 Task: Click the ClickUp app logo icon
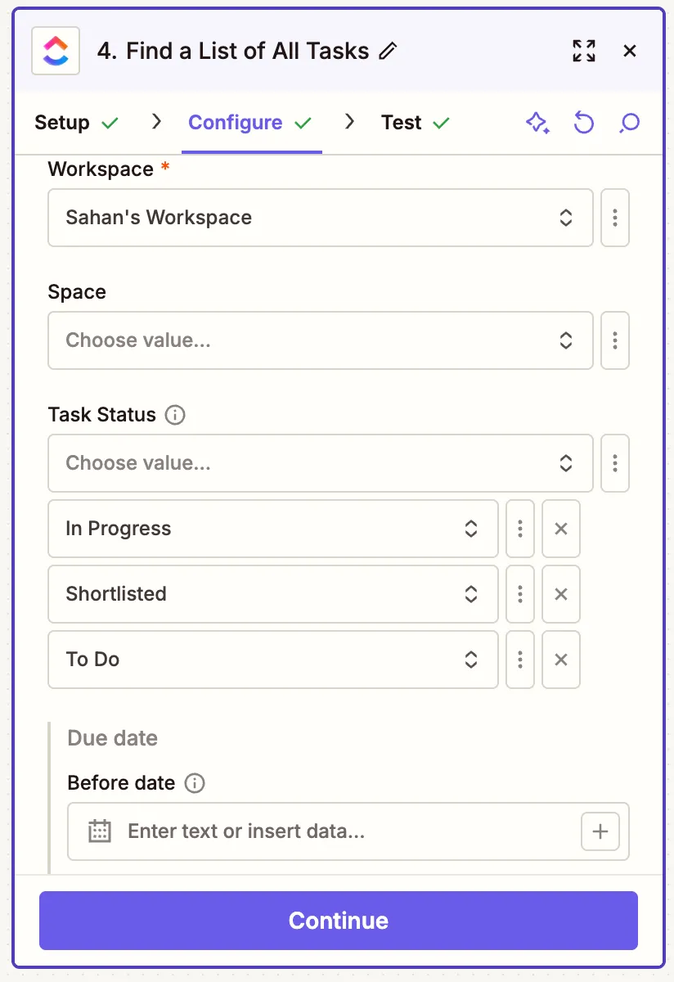53,51
